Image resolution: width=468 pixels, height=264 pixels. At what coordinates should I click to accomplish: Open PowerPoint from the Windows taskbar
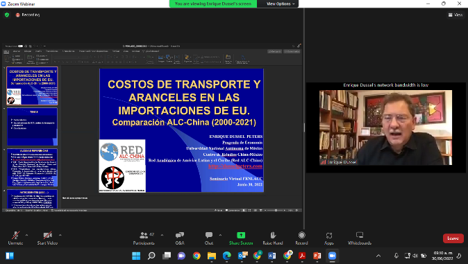click(317, 256)
